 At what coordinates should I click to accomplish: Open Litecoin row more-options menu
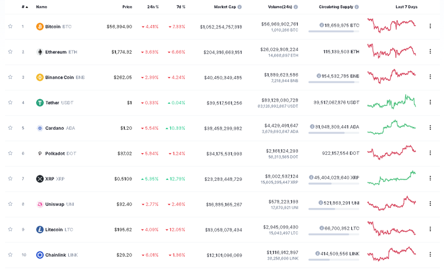(430, 229)
